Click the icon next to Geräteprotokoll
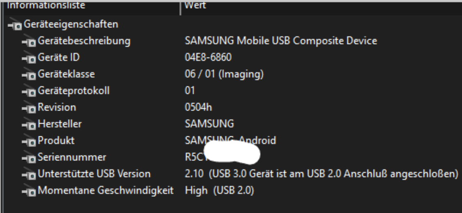The height and width of the screenshot is (213, 462). tap(31, 91)
